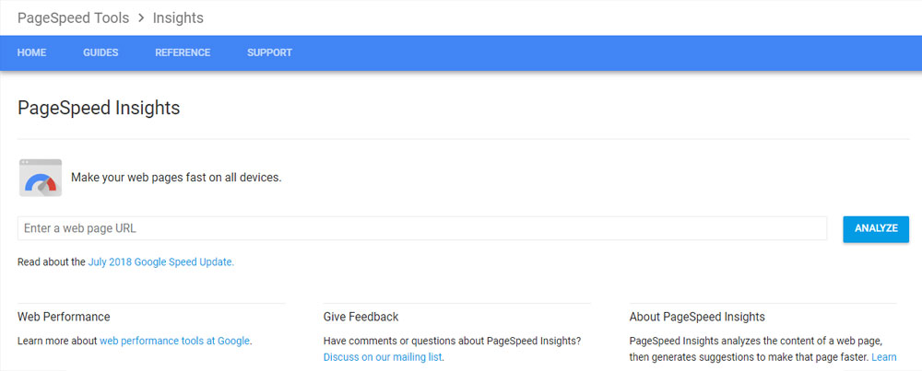This screenshot has width=922, height=371.
Task: Open 'Discuss on our mailing list' link
Action: tap(383, 357)
